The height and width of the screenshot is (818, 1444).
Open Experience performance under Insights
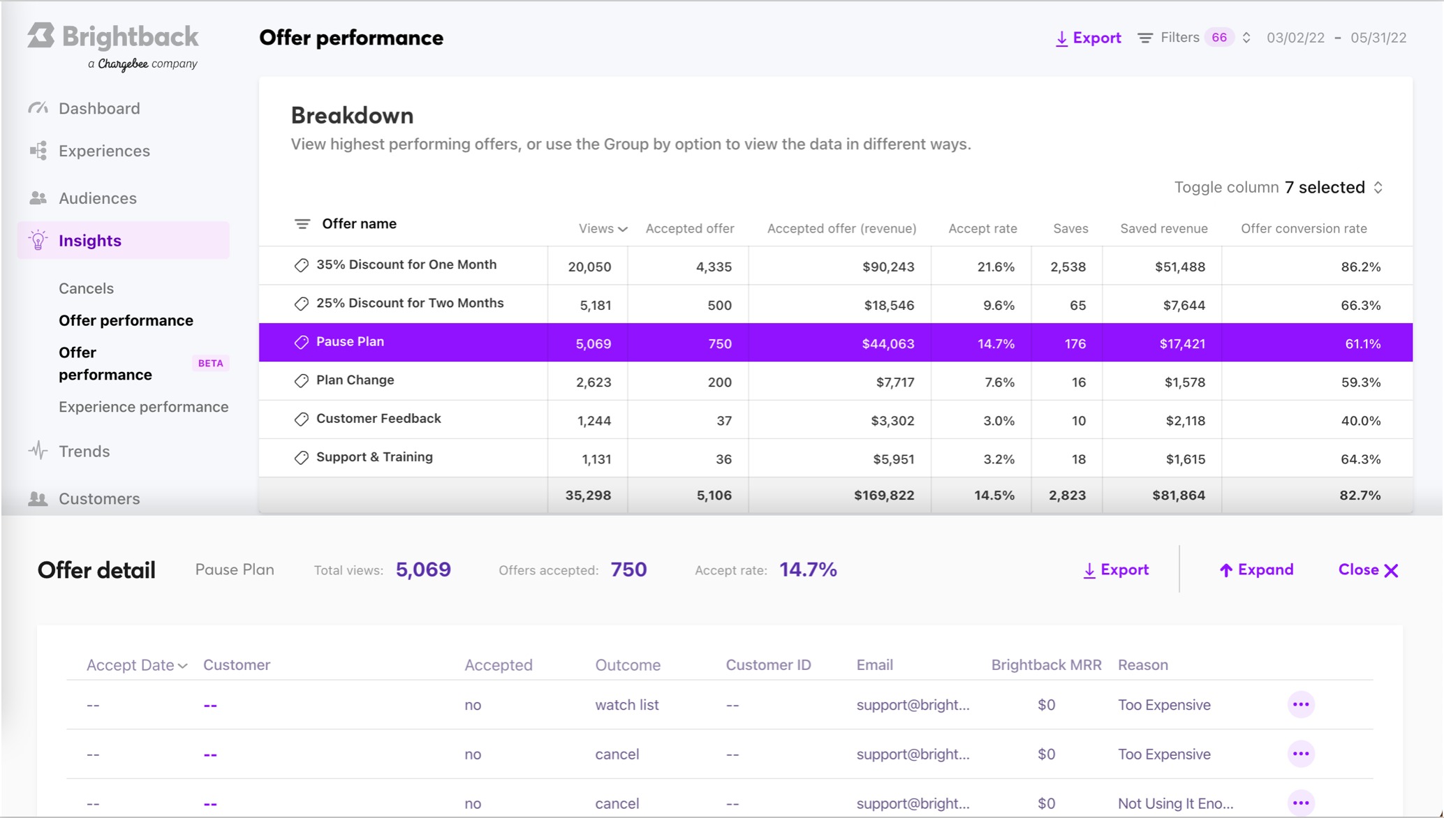tap(143, 406)
